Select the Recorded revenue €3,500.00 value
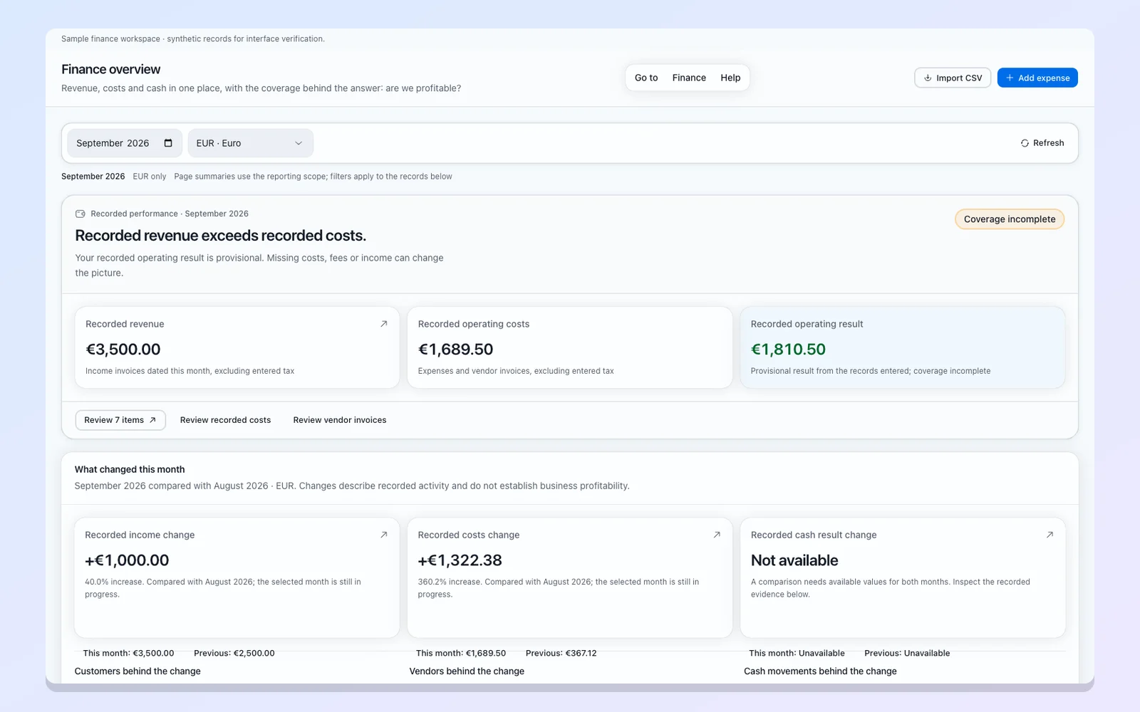 [123, 350]
